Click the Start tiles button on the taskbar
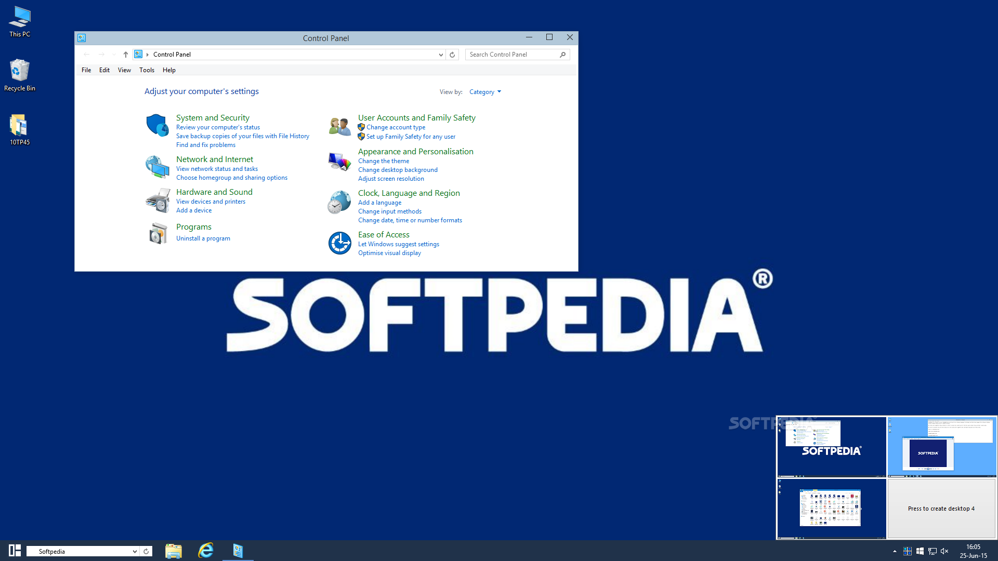This screenshot has width=998, height=561. tap(15, 551)
